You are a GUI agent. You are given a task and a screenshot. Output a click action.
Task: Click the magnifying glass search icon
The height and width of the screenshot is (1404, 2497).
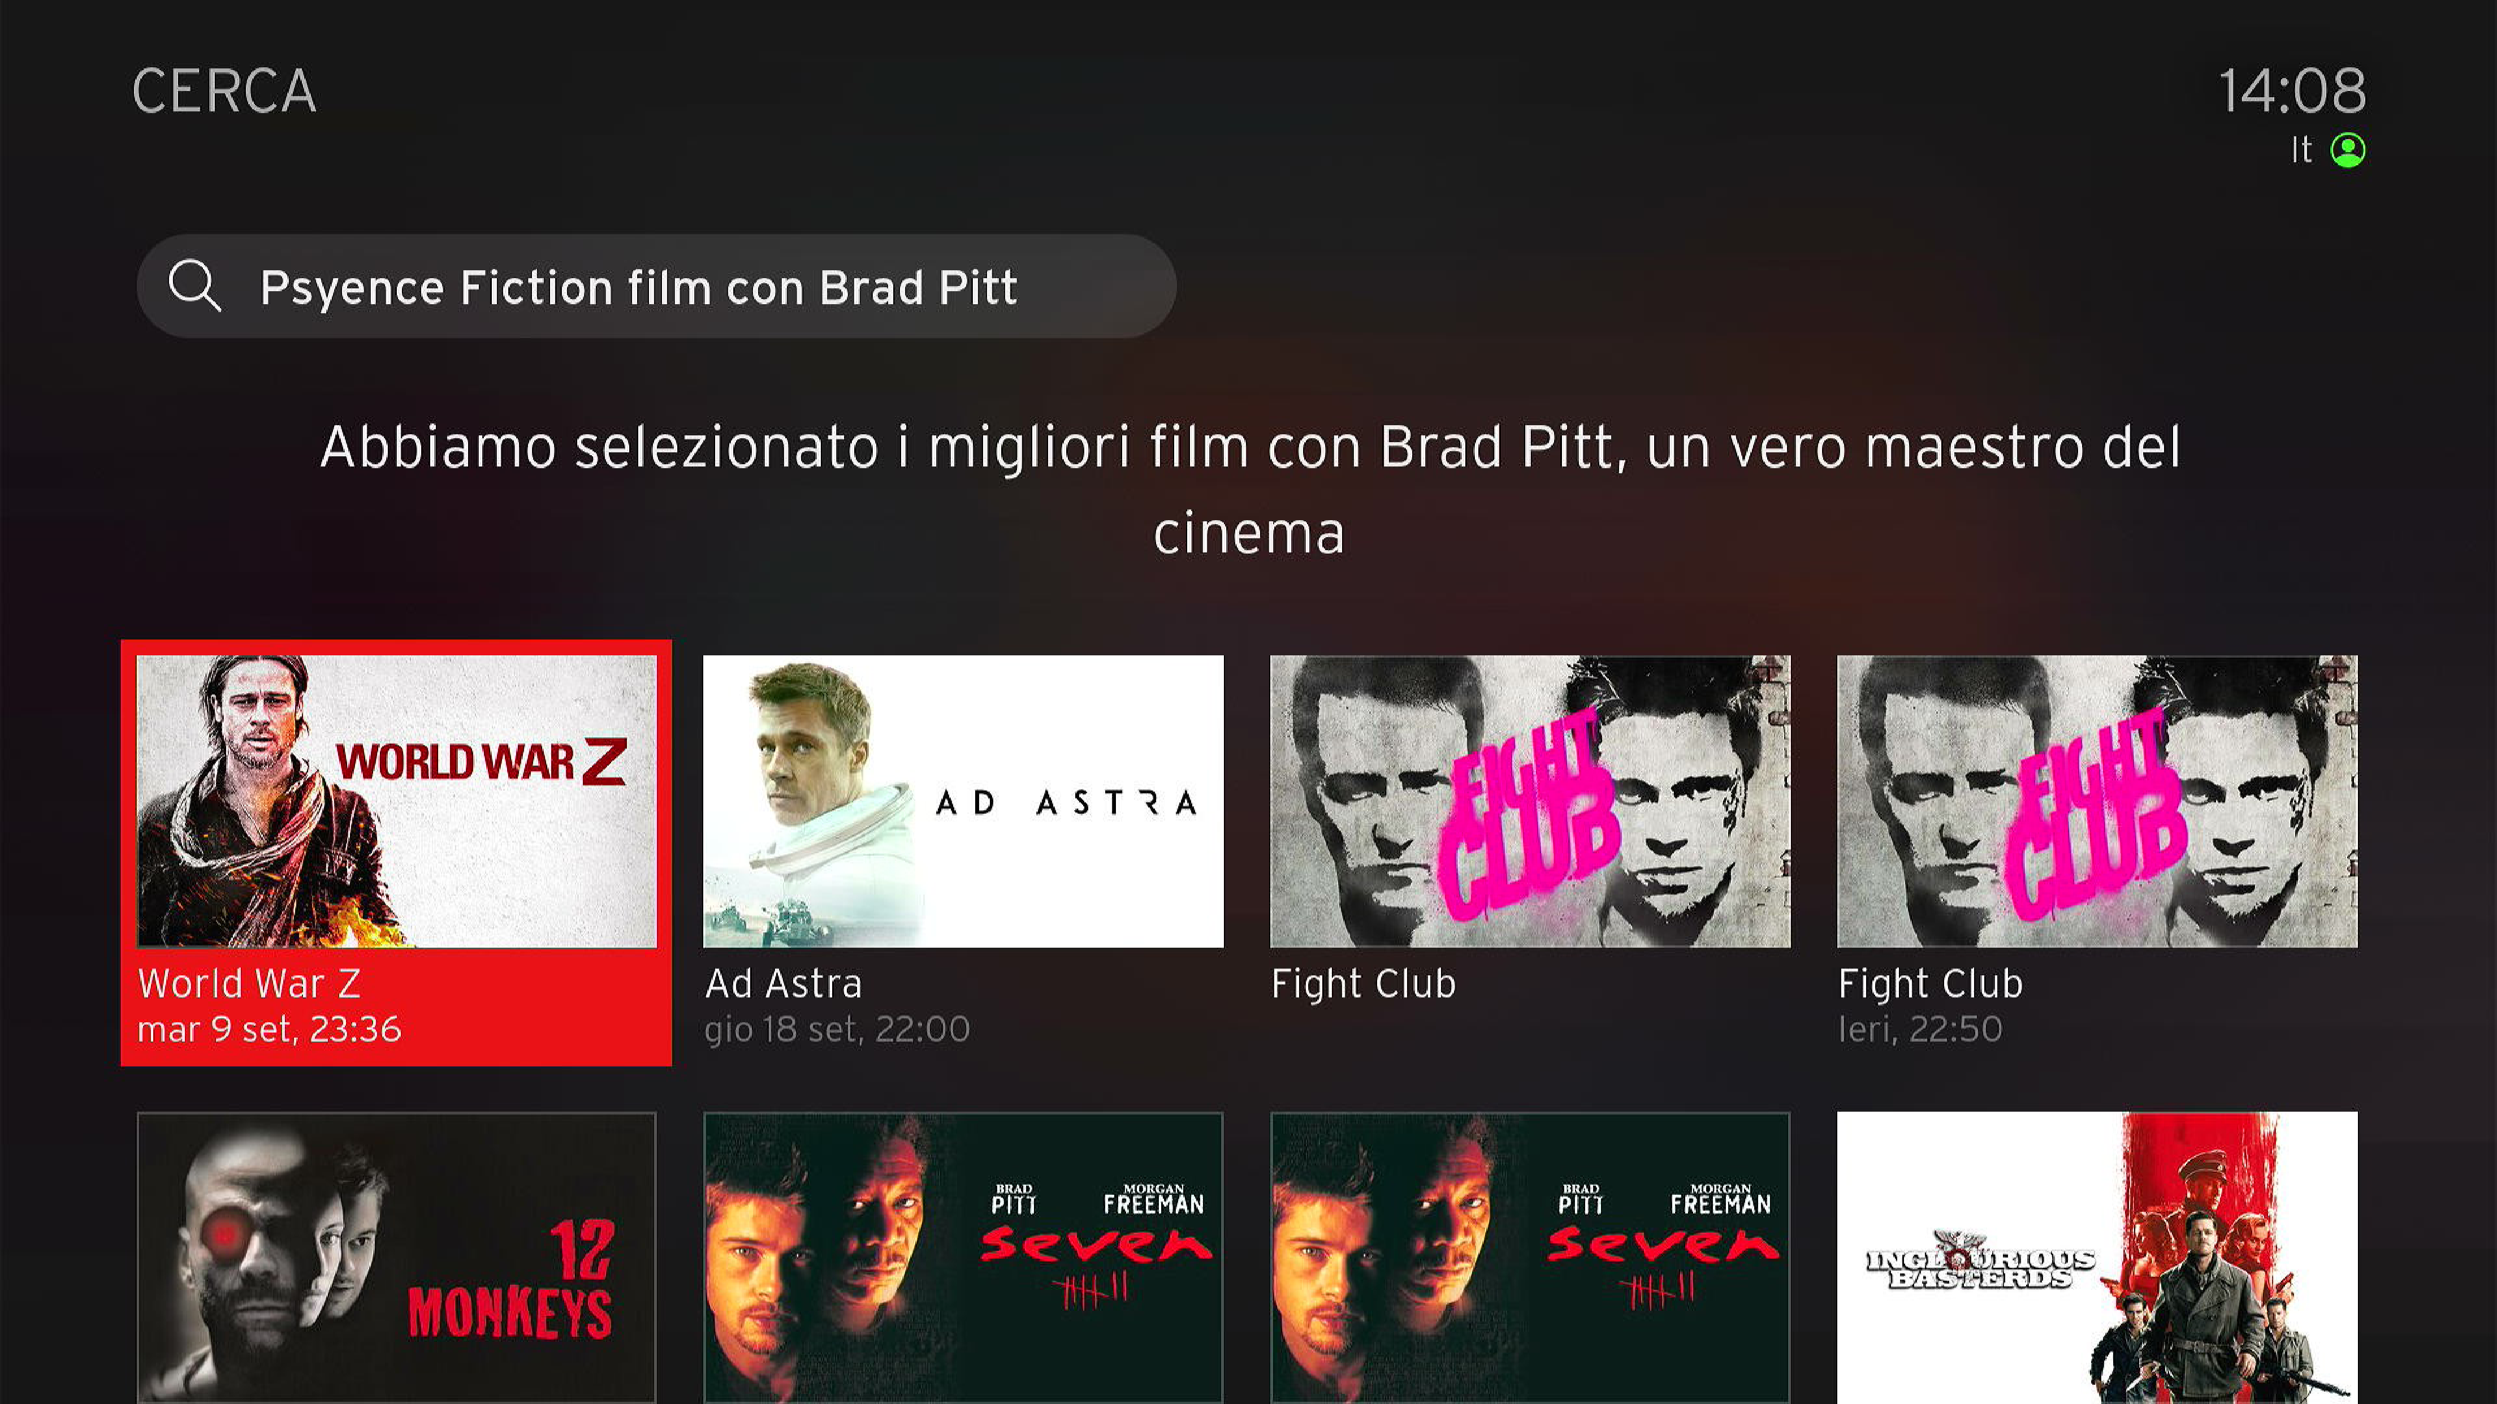point(195,286)
